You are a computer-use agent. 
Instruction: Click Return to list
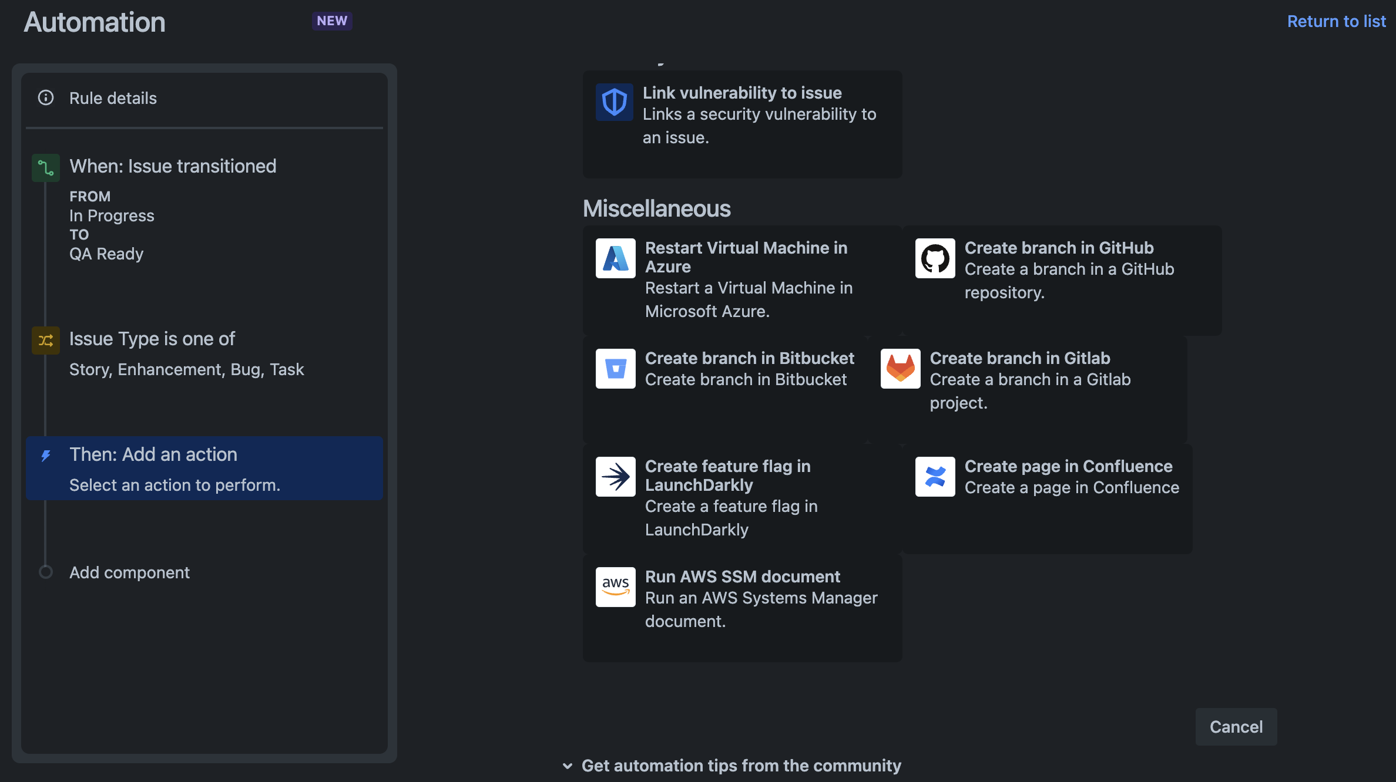point(1337,21)
